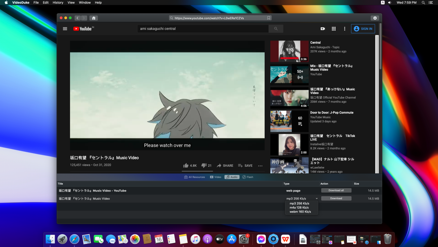The height and width of the screenshot is (247, 438).
Task: Expand the mp3 256 Kb/s format dropdown
Action: (x=302, y=199)
